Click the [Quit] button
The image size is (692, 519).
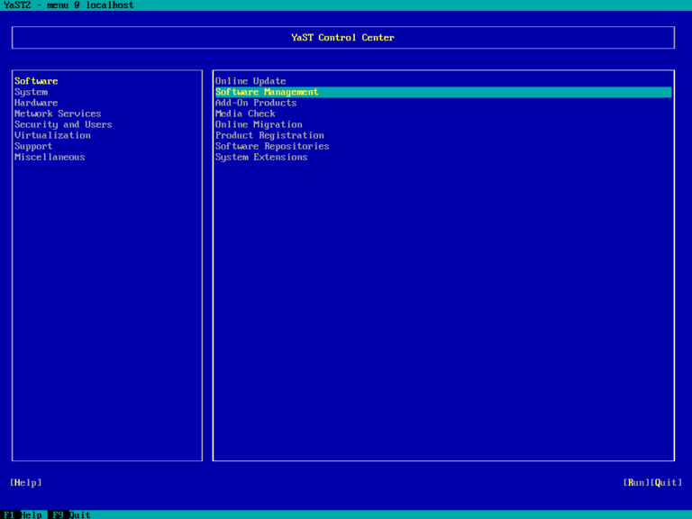point(667,483)
